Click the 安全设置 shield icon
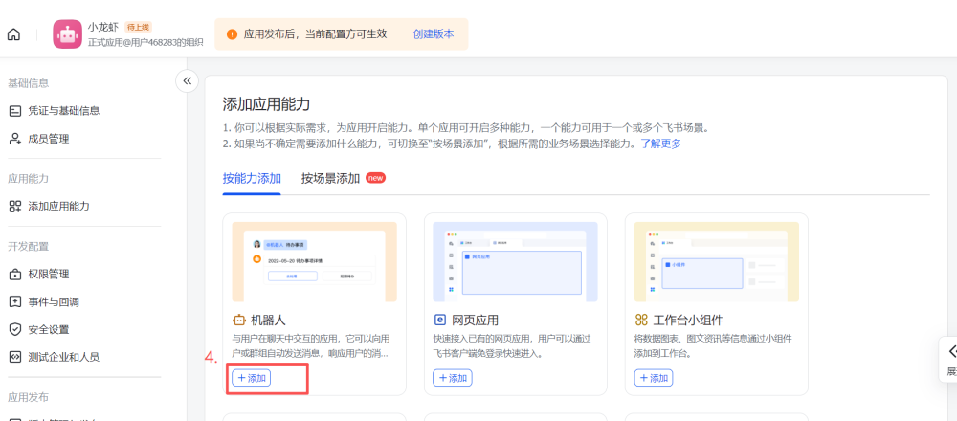 tap(15, 329)
